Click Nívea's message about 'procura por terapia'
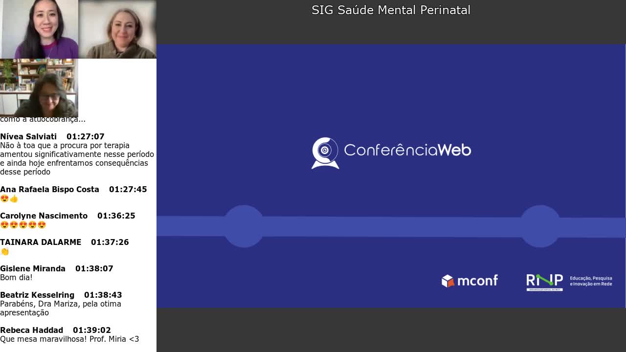This screenshot has width=626, height=352. [x=77, y=158]
